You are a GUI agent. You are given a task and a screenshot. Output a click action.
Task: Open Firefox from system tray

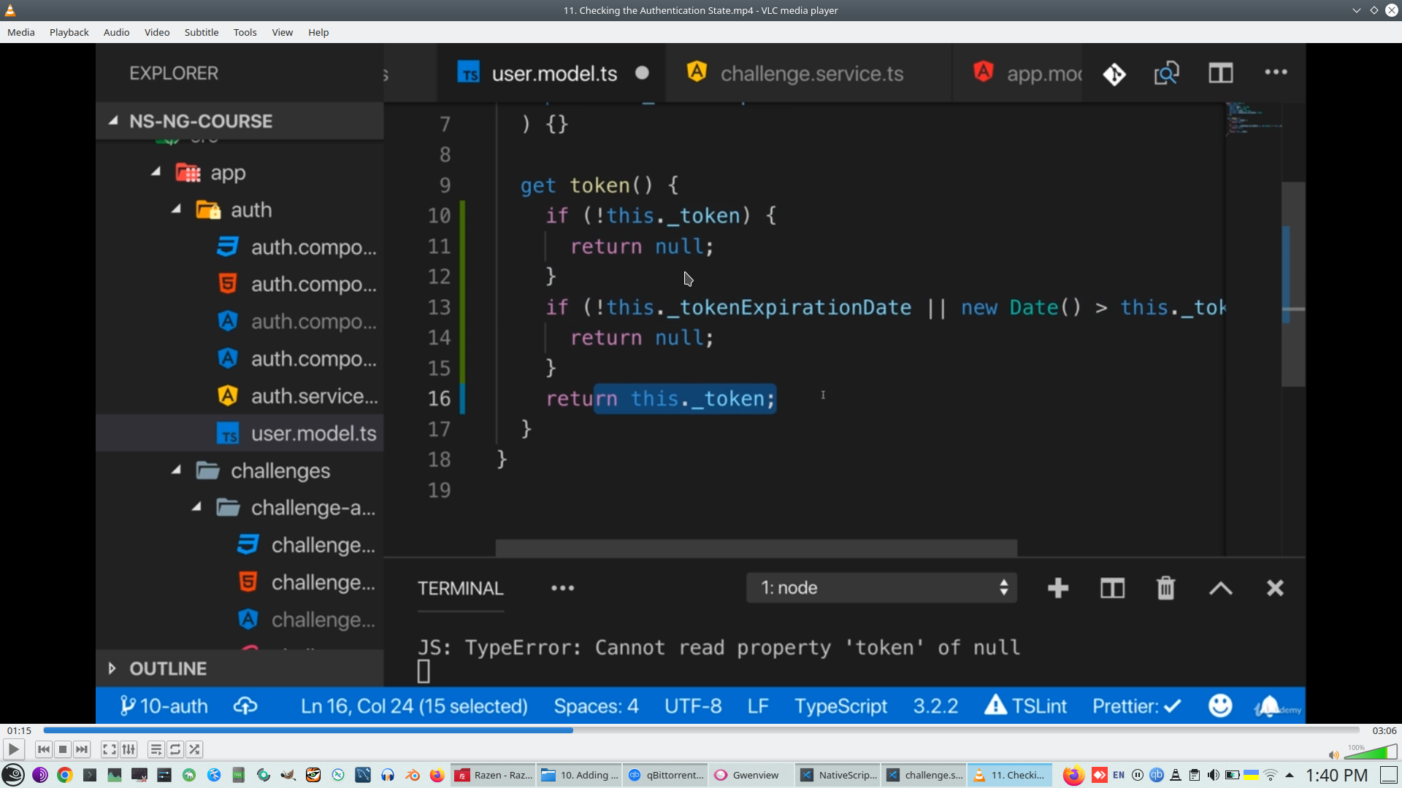click(1073, 775)
